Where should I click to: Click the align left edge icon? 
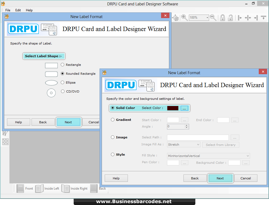coord(240,18)
